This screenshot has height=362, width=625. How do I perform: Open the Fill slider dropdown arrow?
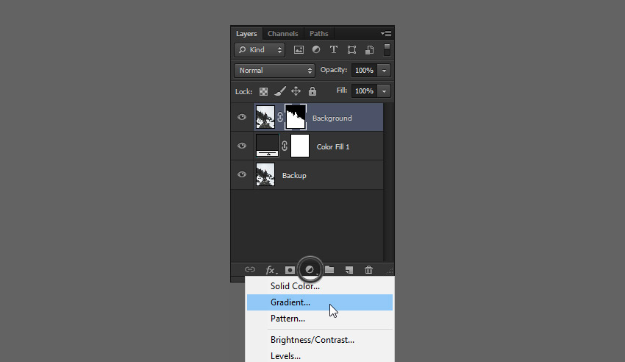tap(384, 91)
